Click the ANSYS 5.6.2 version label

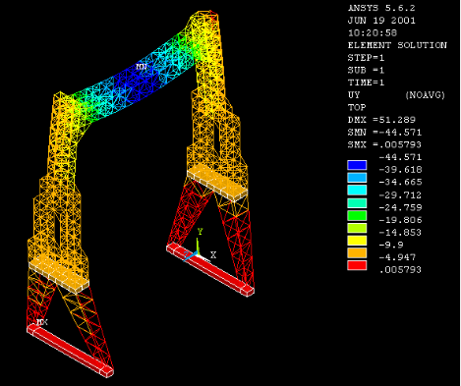click(381, 8)
